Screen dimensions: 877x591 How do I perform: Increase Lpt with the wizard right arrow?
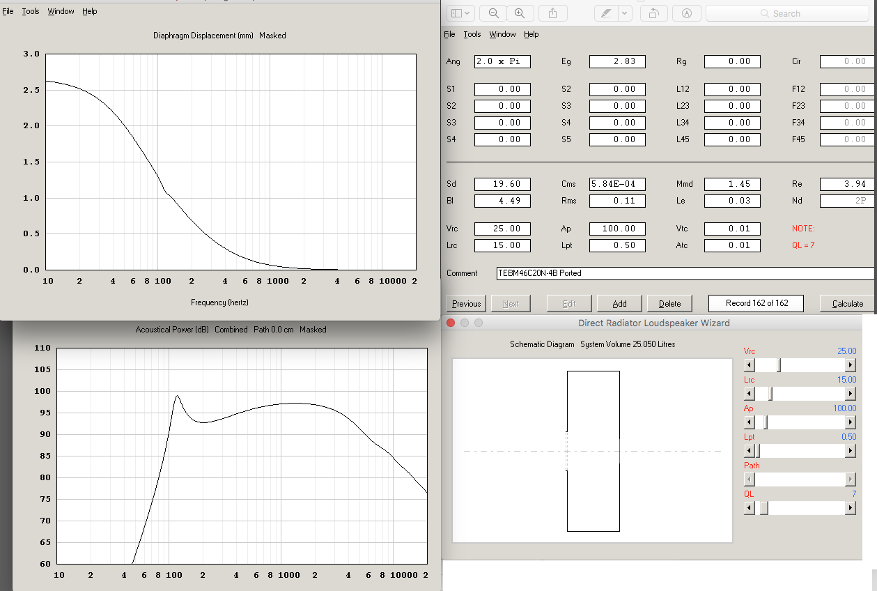[x=851, y=451]
